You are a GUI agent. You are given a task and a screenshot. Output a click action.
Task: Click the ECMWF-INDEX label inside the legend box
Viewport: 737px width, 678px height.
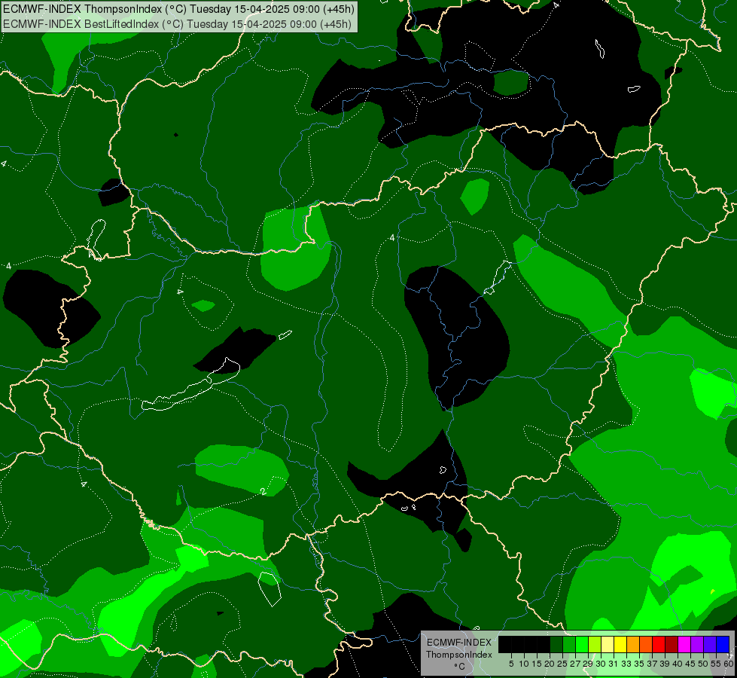[458, 643]
